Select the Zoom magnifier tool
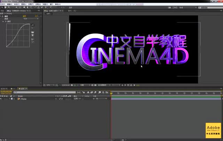This screenshot has height=141, width=223. point(9,7)
